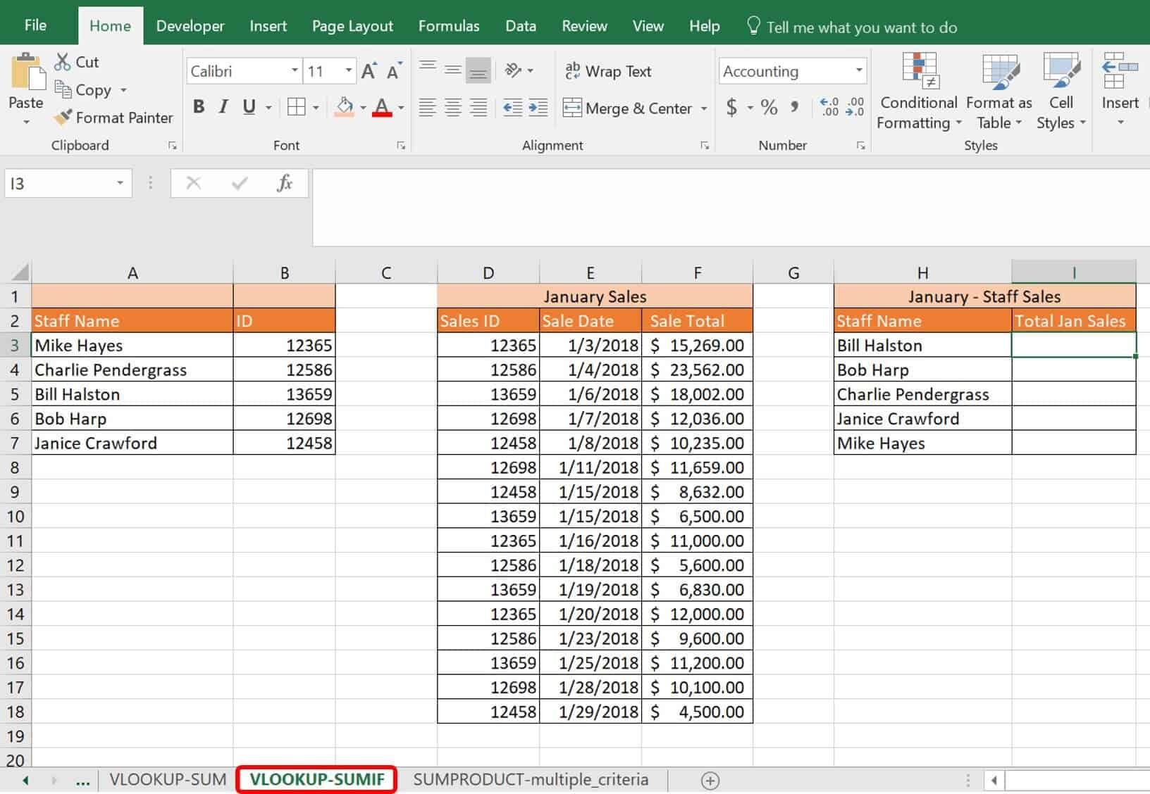
Task: Toggle Underline formatting
Action: pos(248,107)
